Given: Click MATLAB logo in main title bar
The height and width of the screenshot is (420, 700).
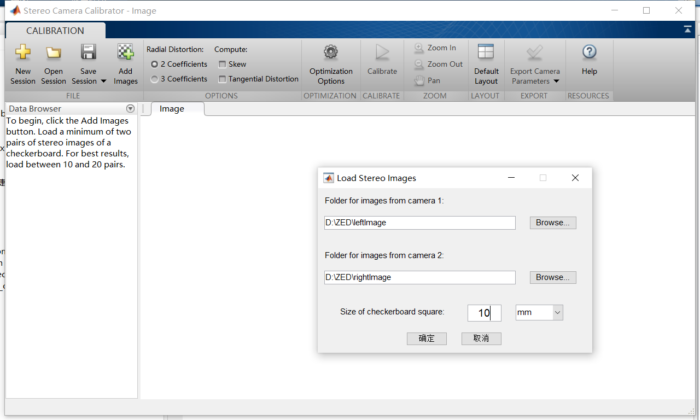Looking at the screenshot, I should 15,10.
